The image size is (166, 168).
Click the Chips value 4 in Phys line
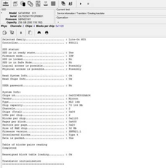34,26
